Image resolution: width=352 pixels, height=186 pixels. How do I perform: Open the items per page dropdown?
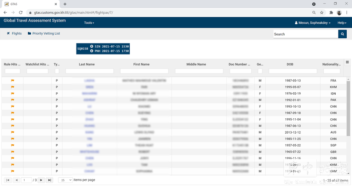(x=65, y=180)
